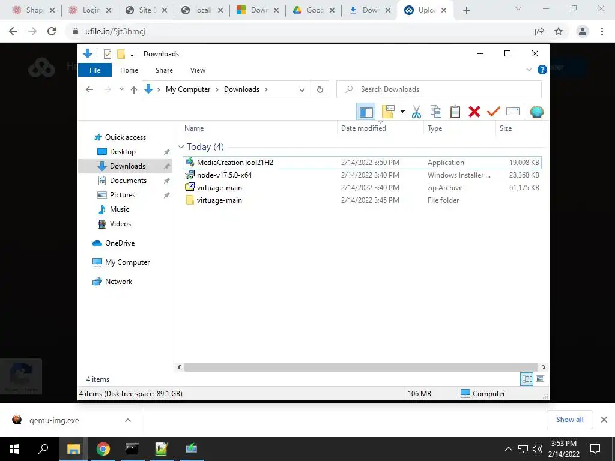Click the Windows Start button
This screenshot has height=461, width=615.
pos(14,448)
